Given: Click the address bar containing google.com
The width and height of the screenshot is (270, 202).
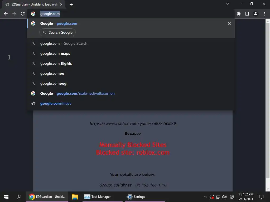Looking at the screenshot, I should pyautogui.click(x=131, y=14).
